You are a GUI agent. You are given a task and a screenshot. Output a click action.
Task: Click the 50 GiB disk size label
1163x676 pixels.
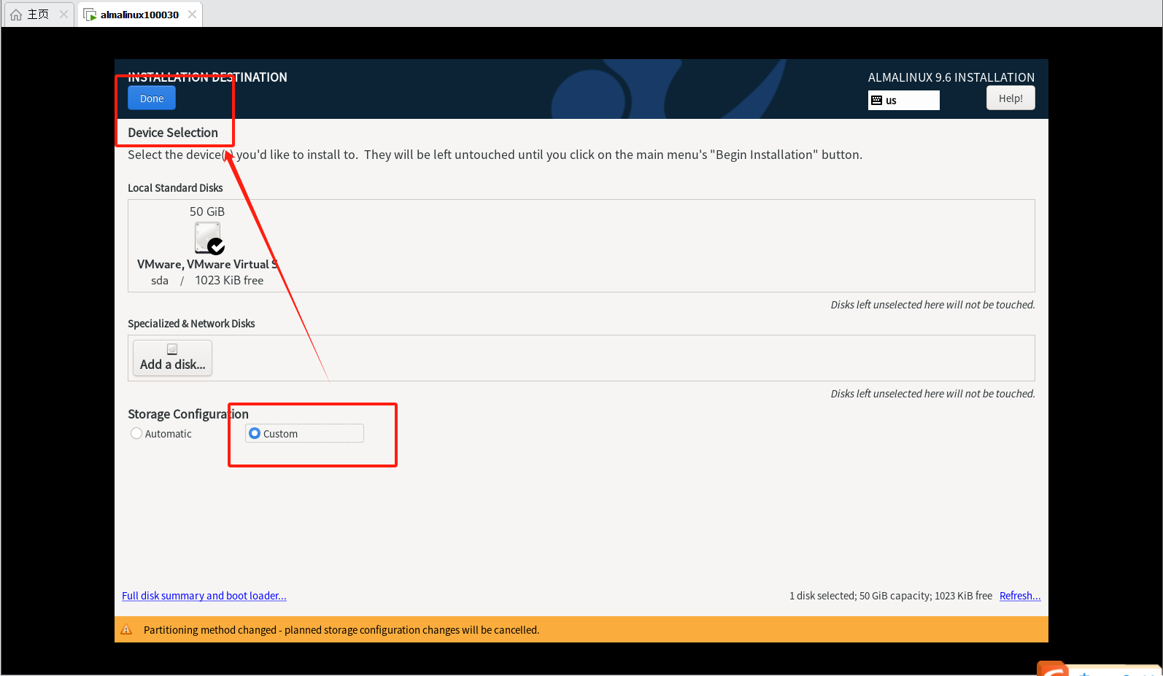[207, 212]
